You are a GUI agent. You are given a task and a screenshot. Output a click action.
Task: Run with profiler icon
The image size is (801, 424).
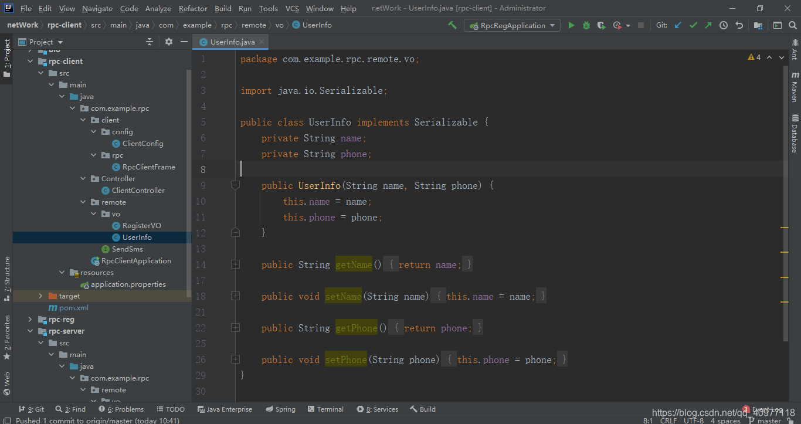pyautogui.click(x=617, y=25)
